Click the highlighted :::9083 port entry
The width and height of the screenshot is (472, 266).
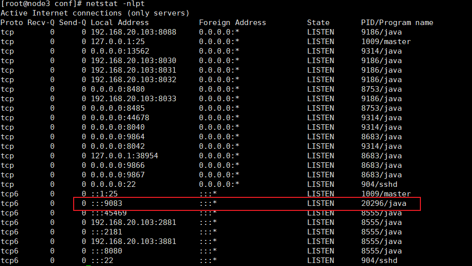click(106, 203)
